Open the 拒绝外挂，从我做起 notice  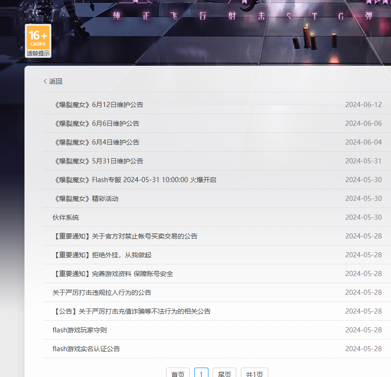tap(102, 255)
